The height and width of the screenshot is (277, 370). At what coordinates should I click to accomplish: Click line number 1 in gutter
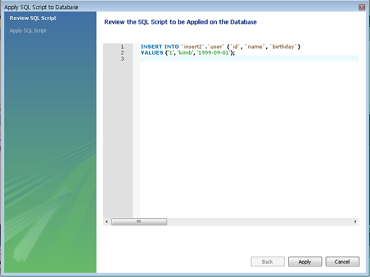click(x=122, y=46)
